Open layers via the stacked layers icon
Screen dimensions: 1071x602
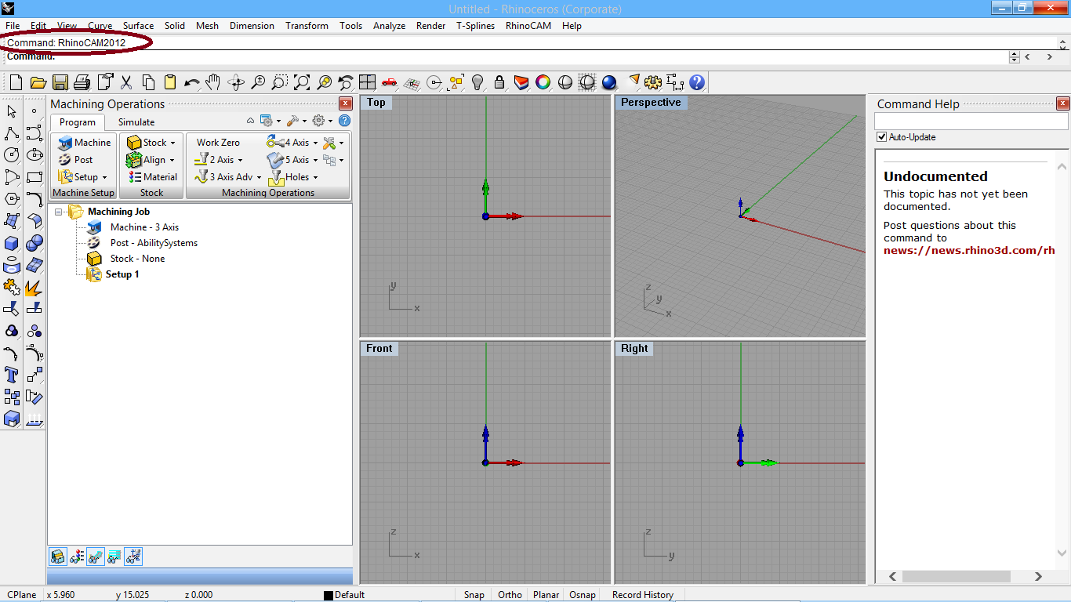point(521,82)
